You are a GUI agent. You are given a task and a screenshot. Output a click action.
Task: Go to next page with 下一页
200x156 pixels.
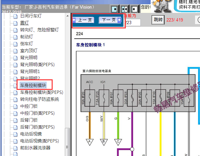point(110,20)
